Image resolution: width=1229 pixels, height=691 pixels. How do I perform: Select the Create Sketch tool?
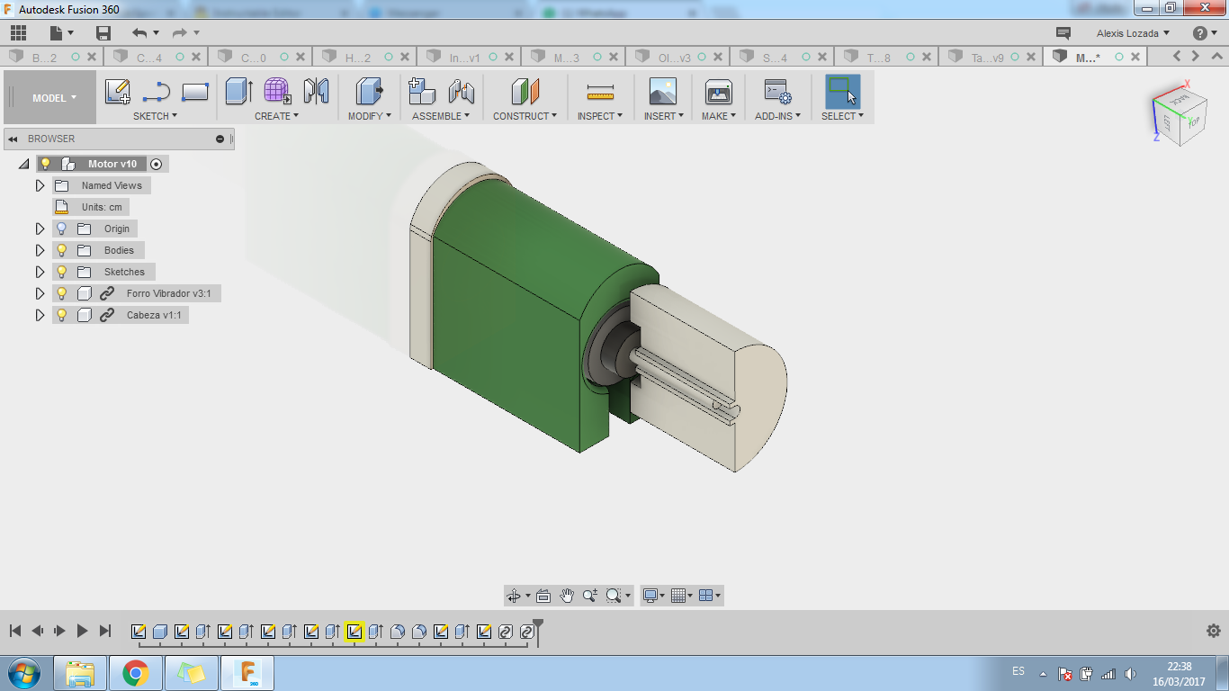click(118, 92)
